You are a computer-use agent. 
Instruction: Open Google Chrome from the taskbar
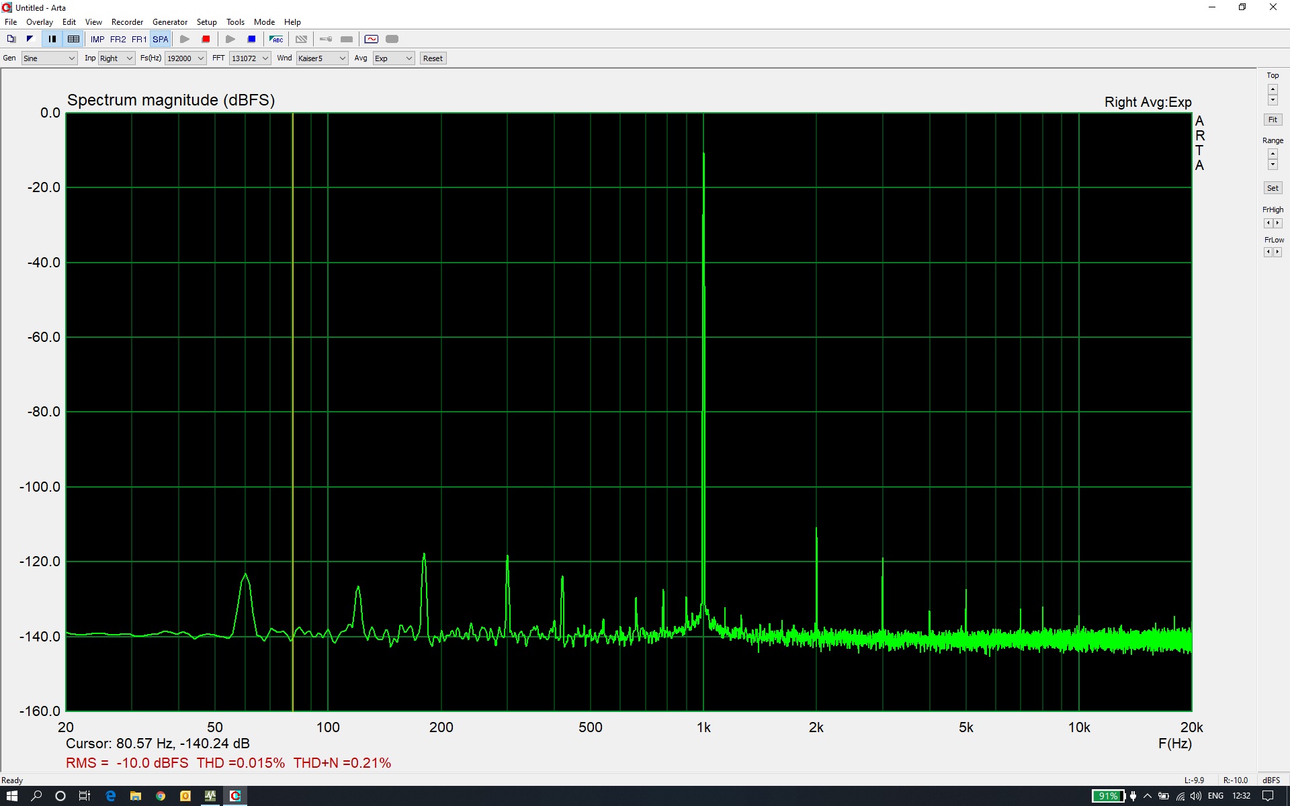coord(161,796)
